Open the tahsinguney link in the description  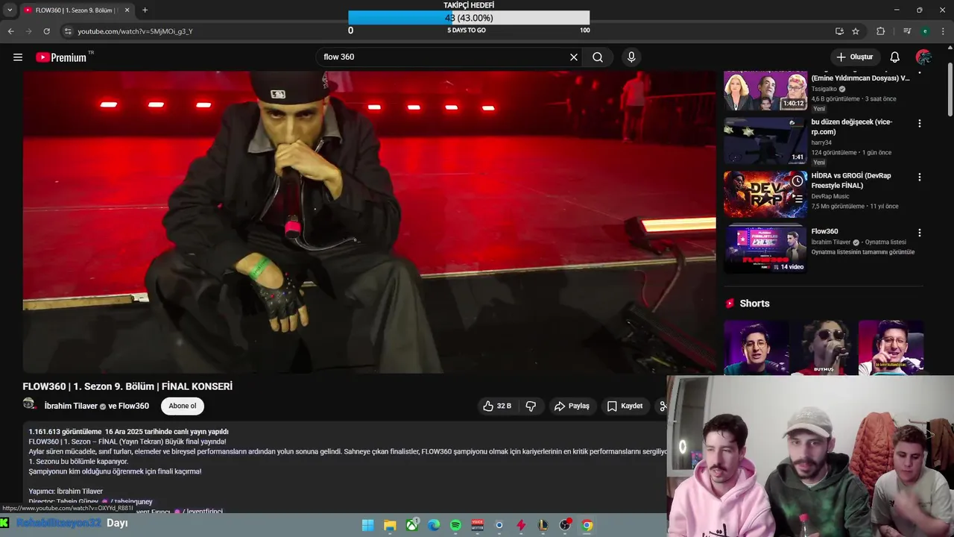click(132, 502)
